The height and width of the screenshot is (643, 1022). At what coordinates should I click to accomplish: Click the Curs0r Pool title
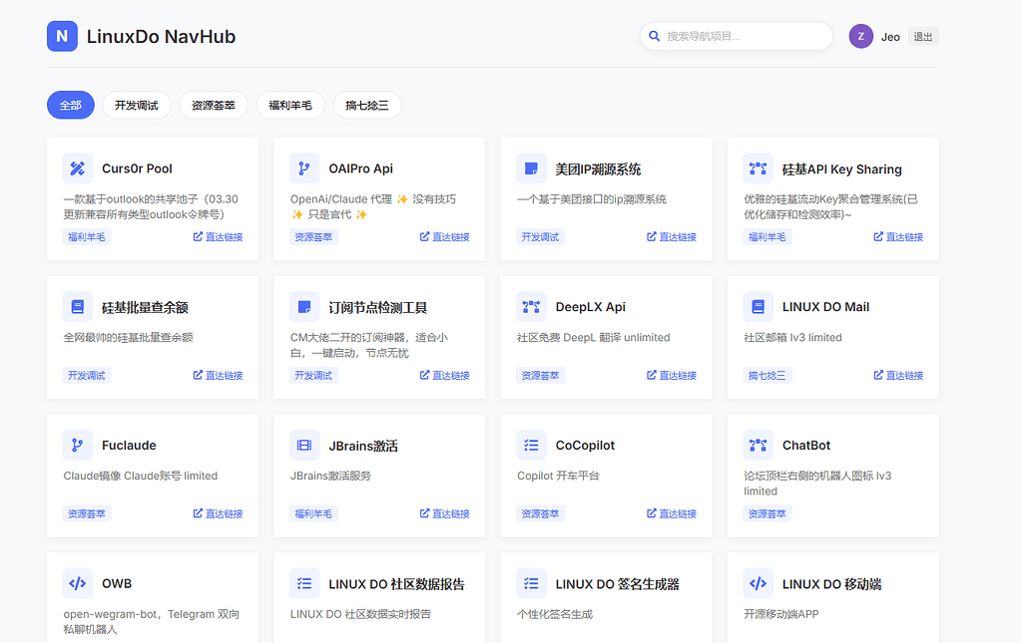137,168
